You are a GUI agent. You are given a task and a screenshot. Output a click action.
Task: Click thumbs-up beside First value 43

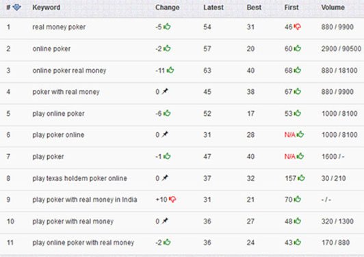(298, 243)
